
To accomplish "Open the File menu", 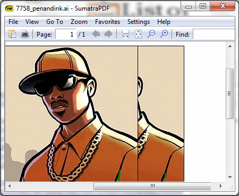I will 13,22.
